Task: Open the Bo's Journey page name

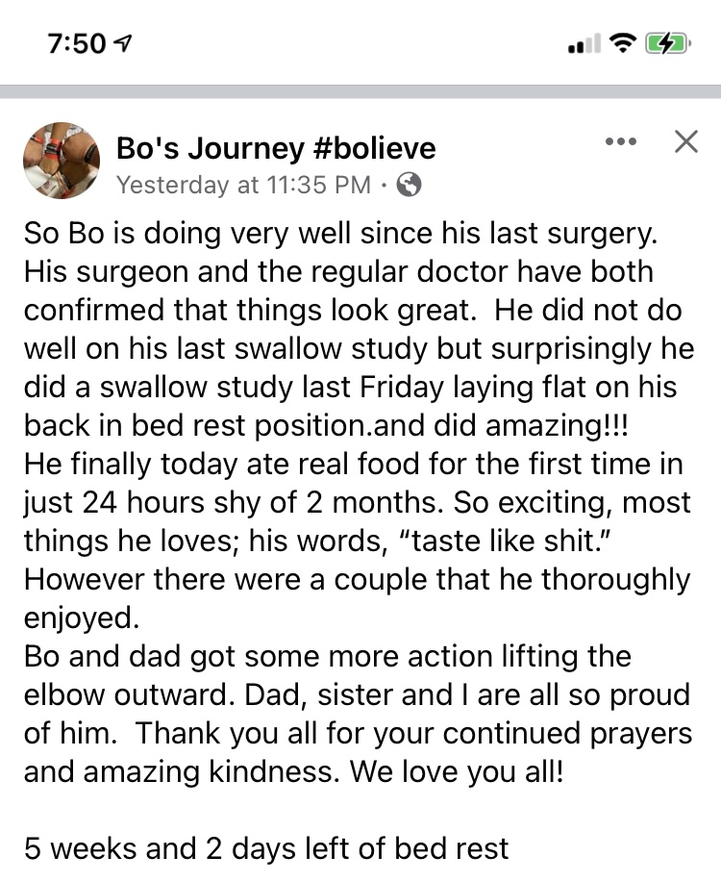Action: [x=210, y=149]
